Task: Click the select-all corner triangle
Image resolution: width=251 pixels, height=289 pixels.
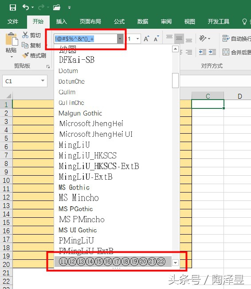Action: 8,96
